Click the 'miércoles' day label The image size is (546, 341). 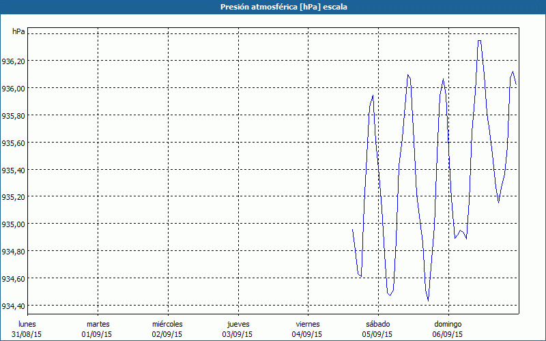tap(167, 323)
